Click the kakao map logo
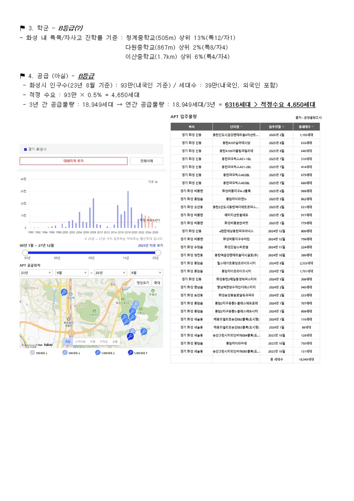Screen dimensions: 354x501 tap(48, 345)
